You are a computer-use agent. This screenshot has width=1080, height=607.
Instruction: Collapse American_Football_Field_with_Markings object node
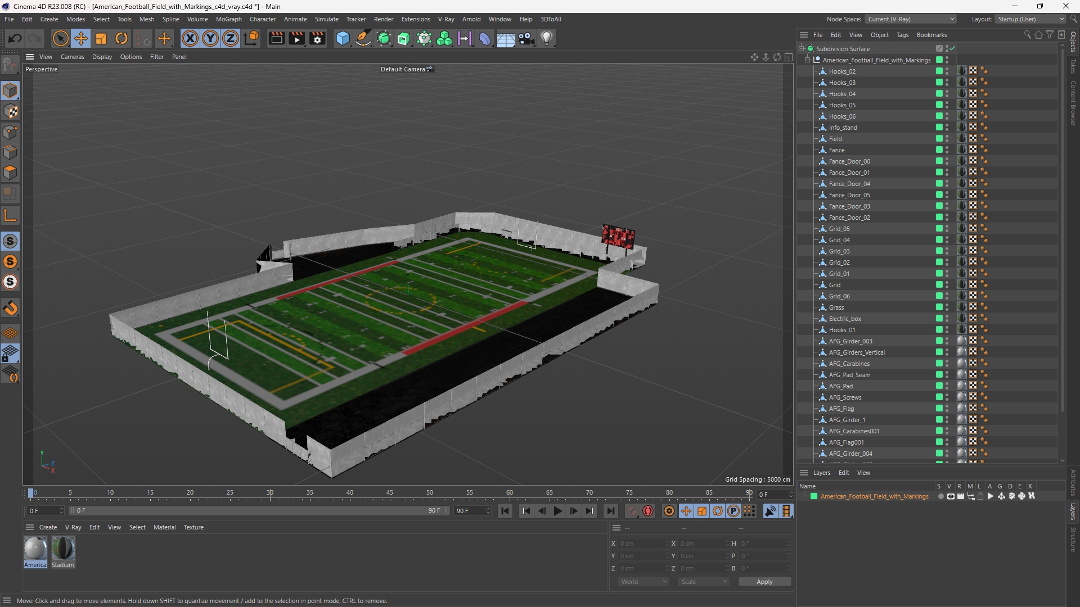pos(808,60)
